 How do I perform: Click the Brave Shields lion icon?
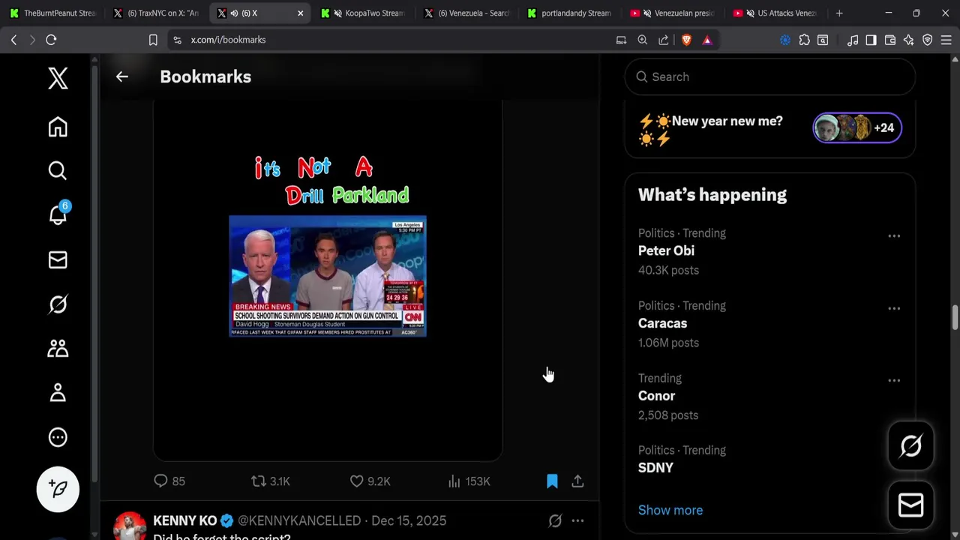(686, 40)
